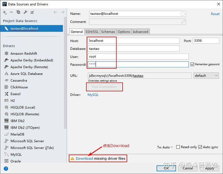Screen dimensions: 223x174
Task: Click the MySQL dolphin driver icon
Action: (x=7, y=155)
